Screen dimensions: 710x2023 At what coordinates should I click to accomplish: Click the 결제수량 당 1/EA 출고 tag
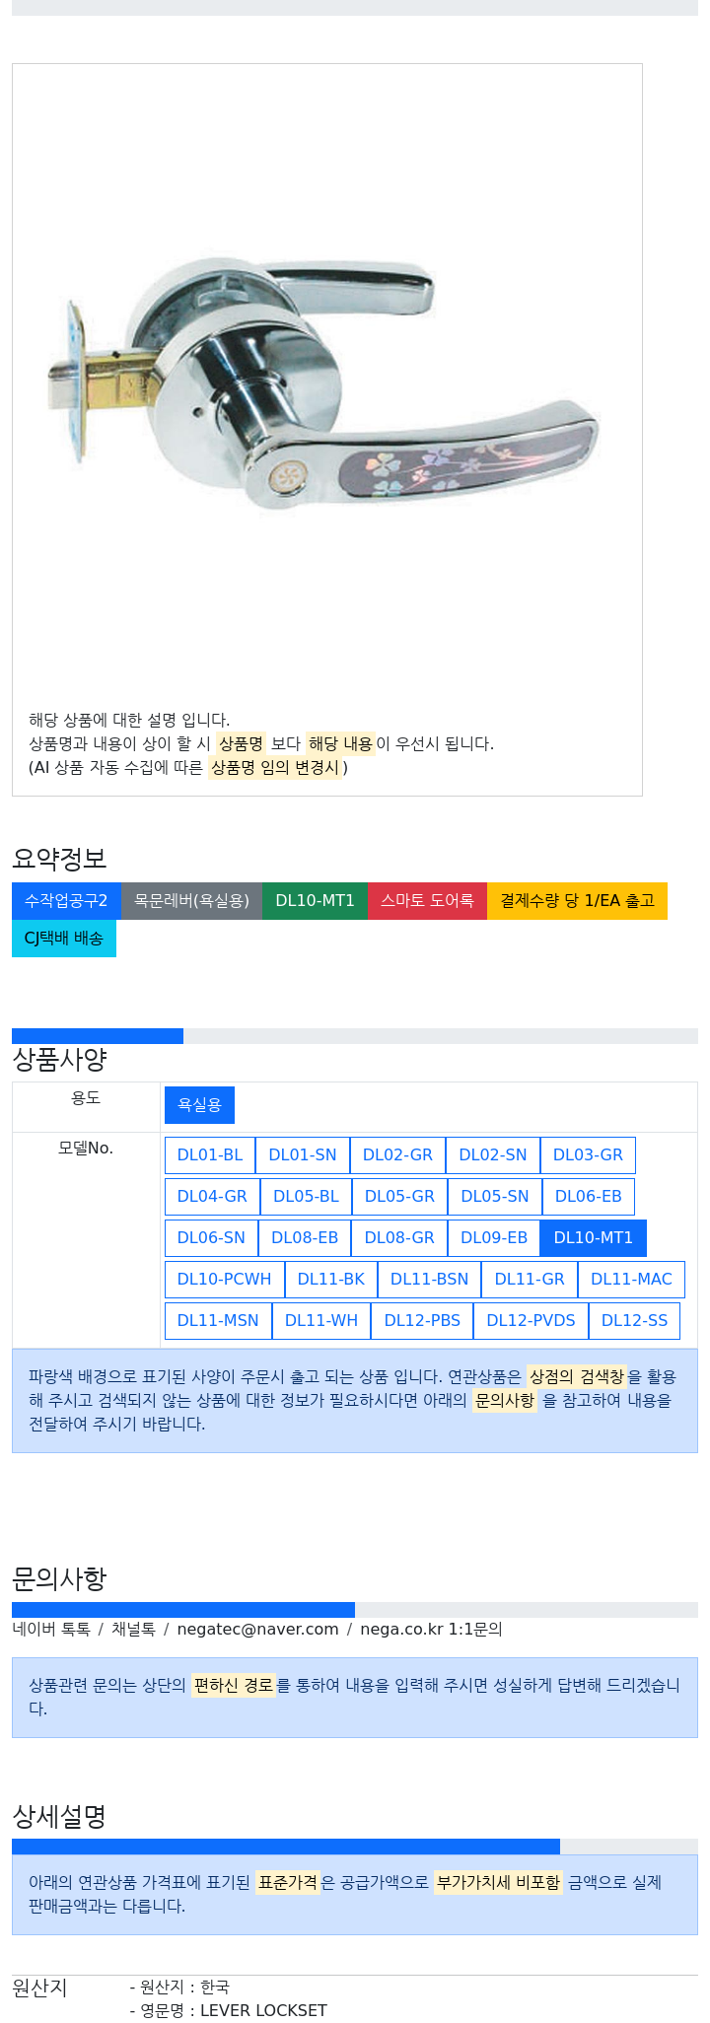577,901
